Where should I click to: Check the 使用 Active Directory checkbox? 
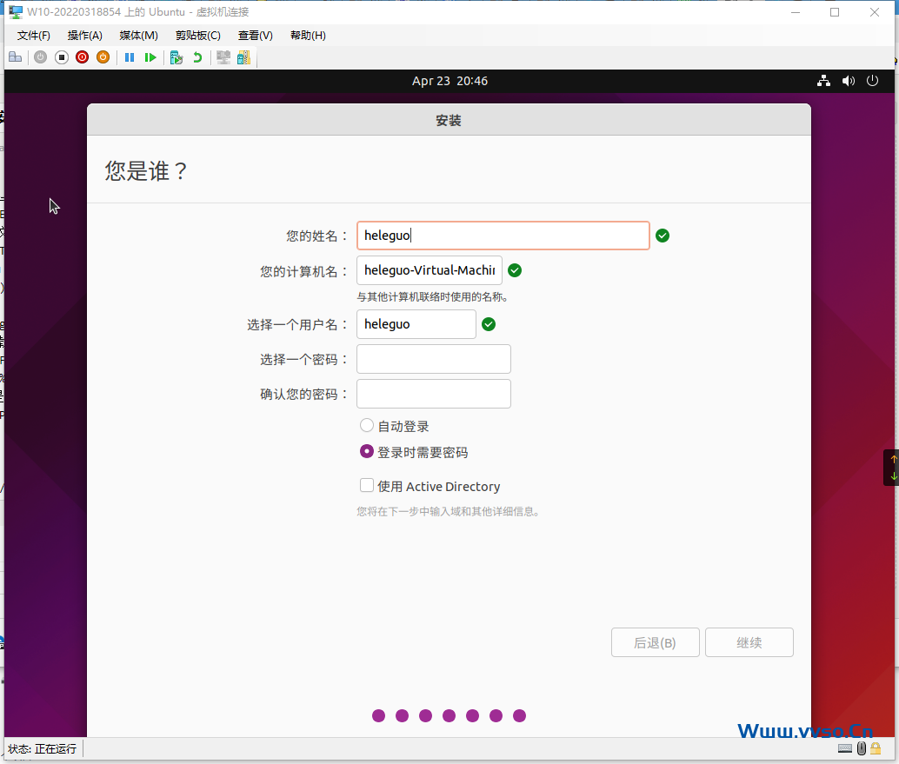point(367,485)
